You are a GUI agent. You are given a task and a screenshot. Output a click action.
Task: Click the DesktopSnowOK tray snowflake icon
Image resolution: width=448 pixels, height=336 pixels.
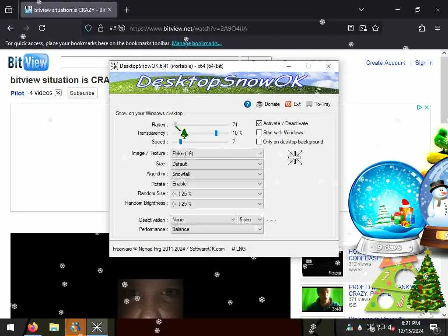tap(371, 327)
